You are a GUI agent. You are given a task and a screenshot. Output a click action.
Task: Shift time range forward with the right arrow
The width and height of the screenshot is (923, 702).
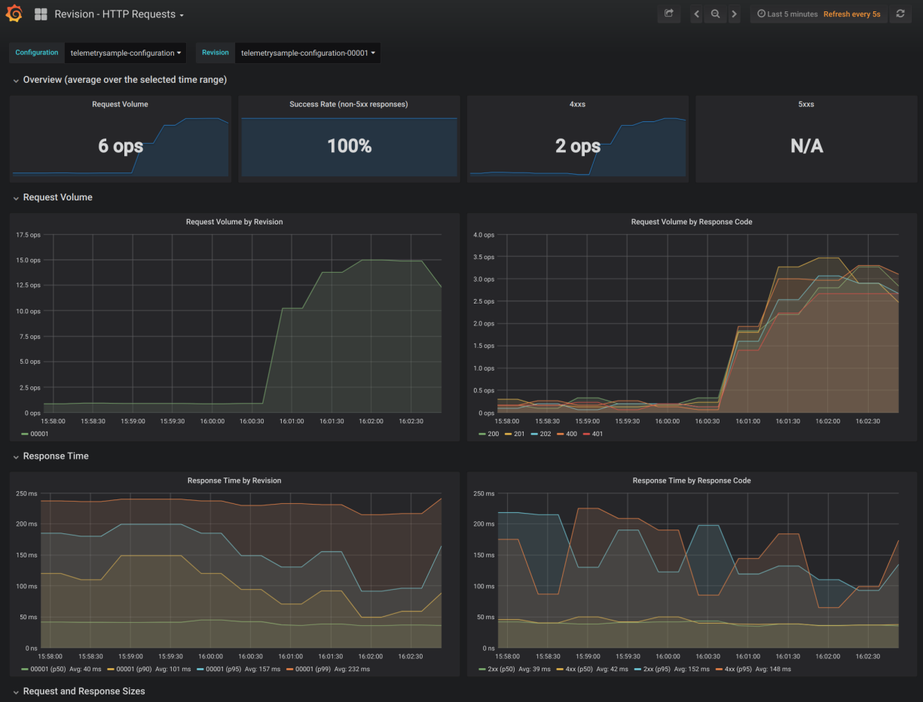tap(734, 14)
